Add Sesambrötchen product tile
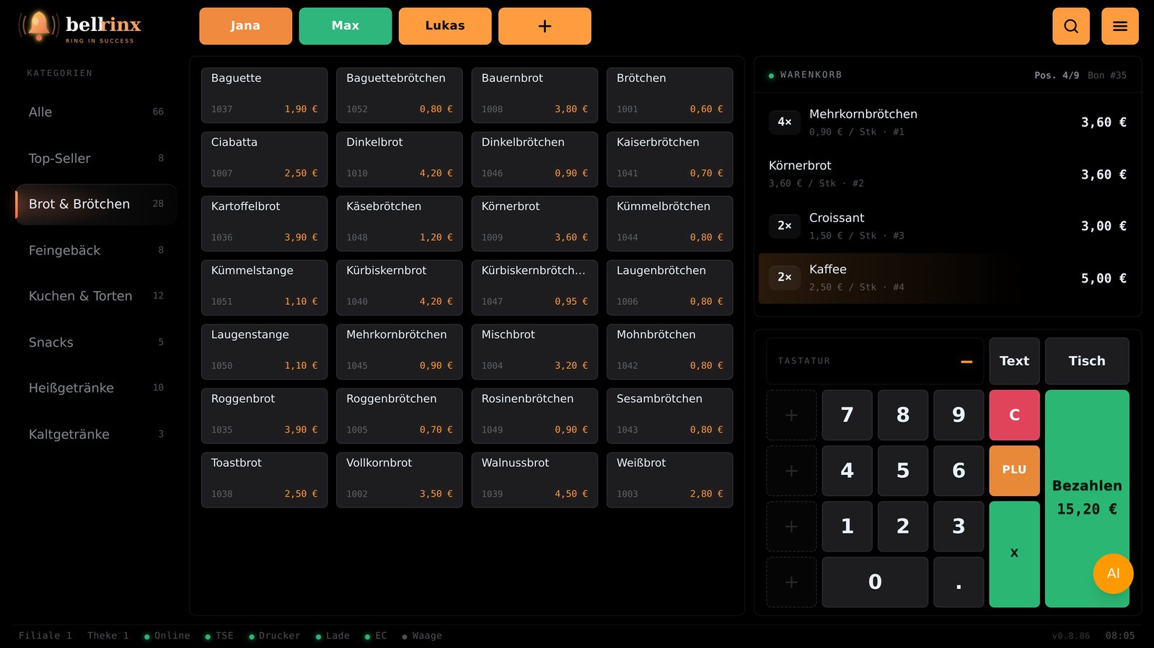 (669, 416)
